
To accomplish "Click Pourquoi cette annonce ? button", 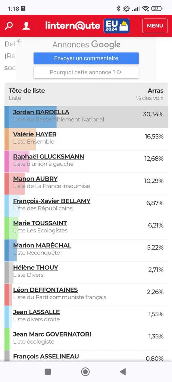I will 86,72.
